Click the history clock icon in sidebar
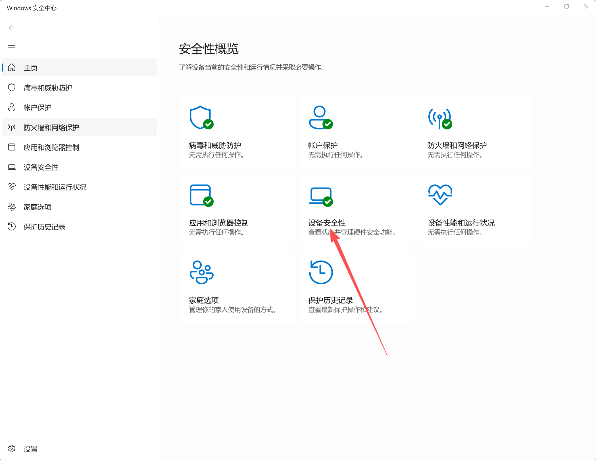Viewport: 596px width, 460px height. [x=12, y=226]
